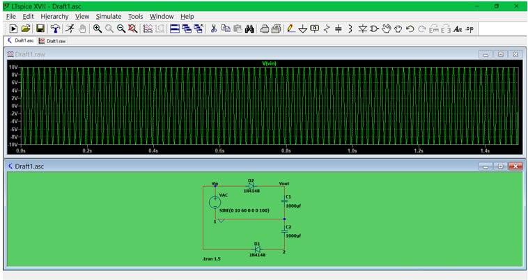The height and width of the screenshot is (280, 528).
Task: Click the Undo arrow
Action: [410, 29]
